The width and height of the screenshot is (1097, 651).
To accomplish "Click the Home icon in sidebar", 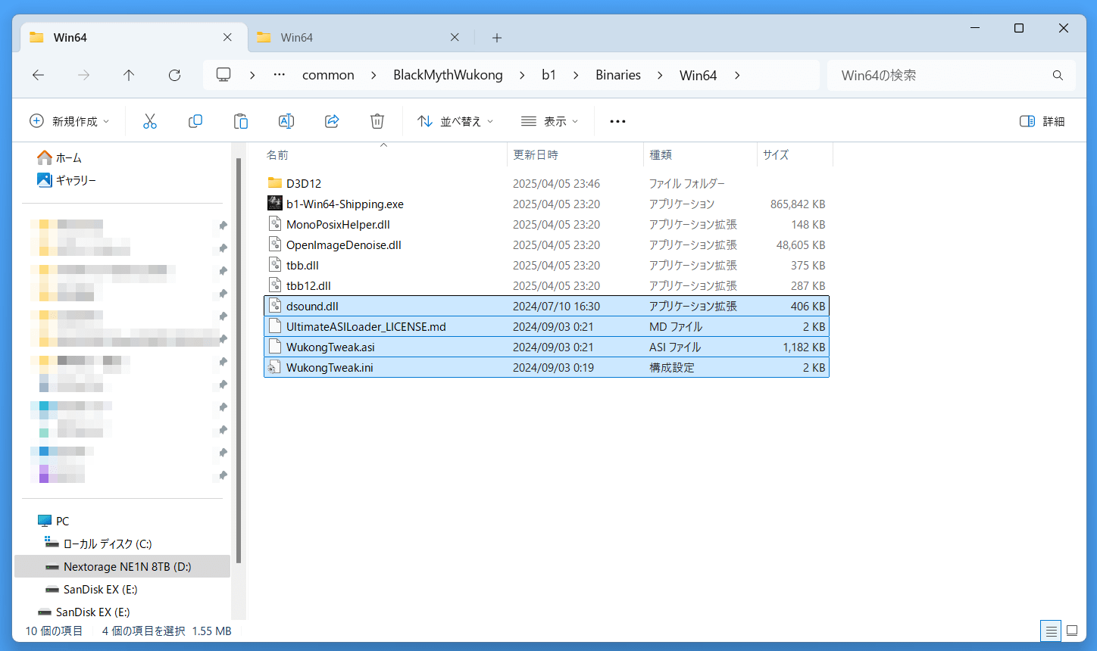I will [45, 157].
